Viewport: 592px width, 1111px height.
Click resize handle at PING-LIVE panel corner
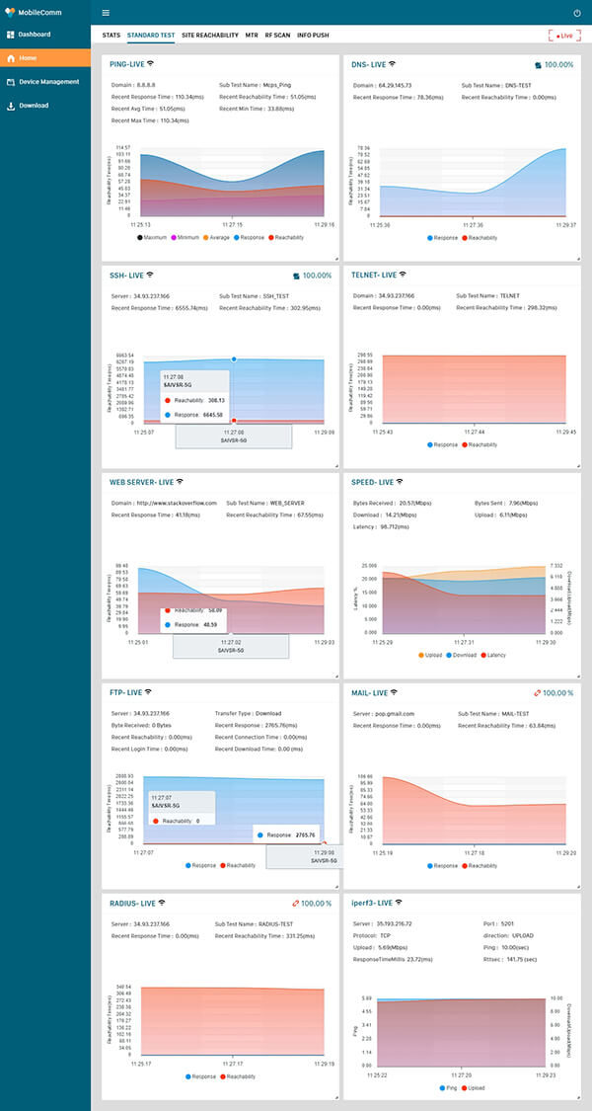tap(334, 258)
